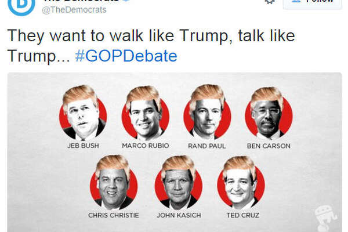The width and height of the screenshot is (348, 232).
Task: Open the @TheDemocrats handle link
Action: tap(74, 10)
